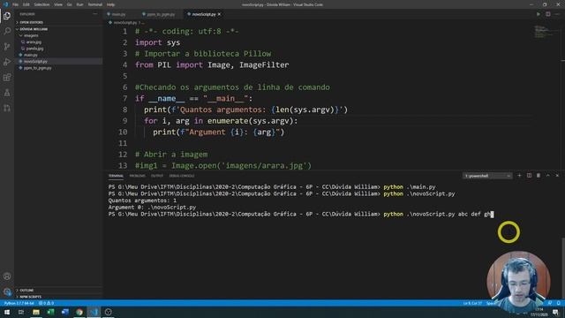Image resolution: width=565 pixels, height=318 pixels.
Task: Switch to the ppm_to_pgm.py editor tab
Action: (x=161, y=14)
